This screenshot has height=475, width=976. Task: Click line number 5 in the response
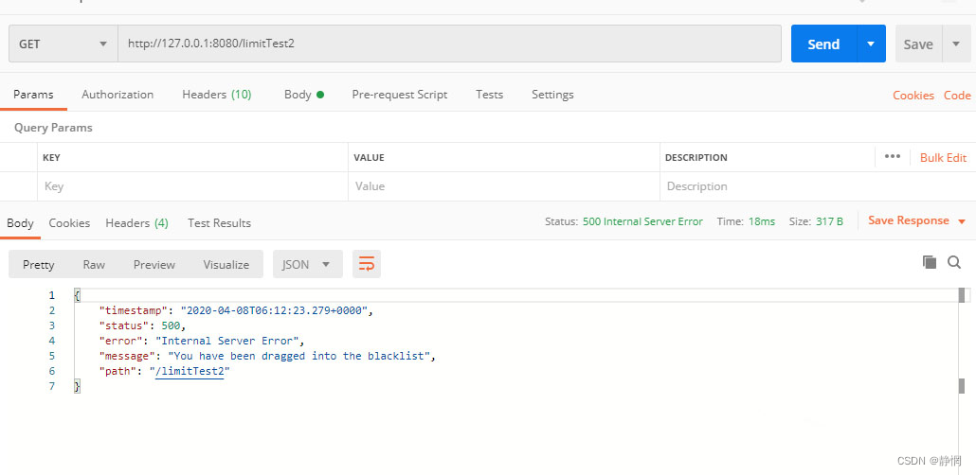coord(52,356)
